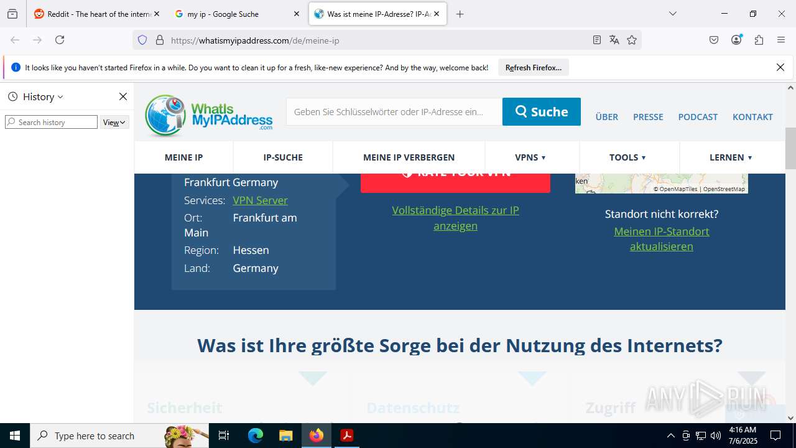The image size is (796, 448).
Task: Expand the TOOLS menu
Action: pos(628,157)
